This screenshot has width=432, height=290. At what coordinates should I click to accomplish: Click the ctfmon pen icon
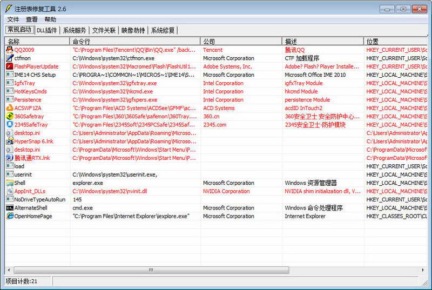[10, 58]
